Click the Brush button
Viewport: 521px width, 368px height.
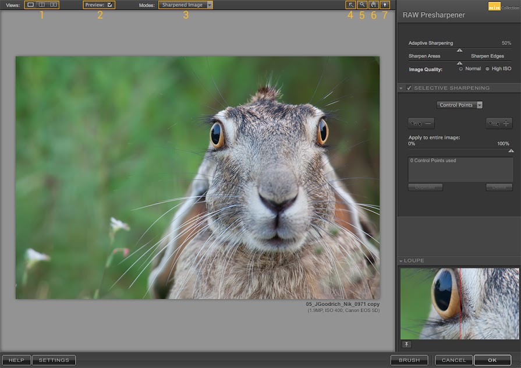point(409,360)
